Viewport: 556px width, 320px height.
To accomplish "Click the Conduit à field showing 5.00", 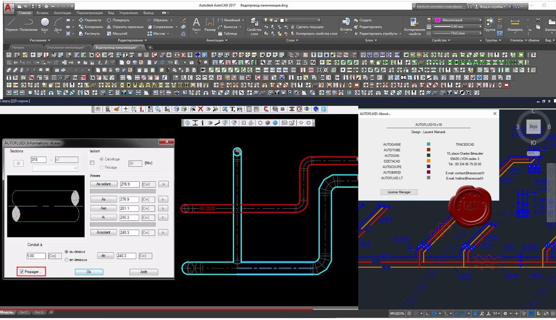I will (x=36, y=256).
